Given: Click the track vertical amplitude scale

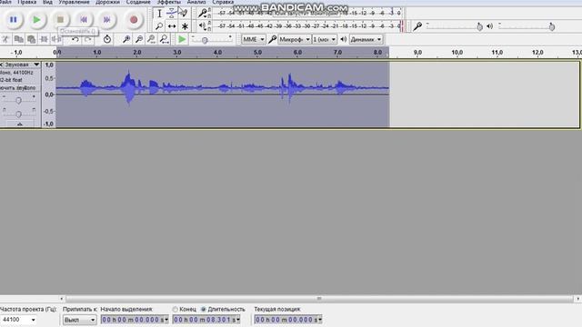Looking at the screenshot, I should 48,94.
